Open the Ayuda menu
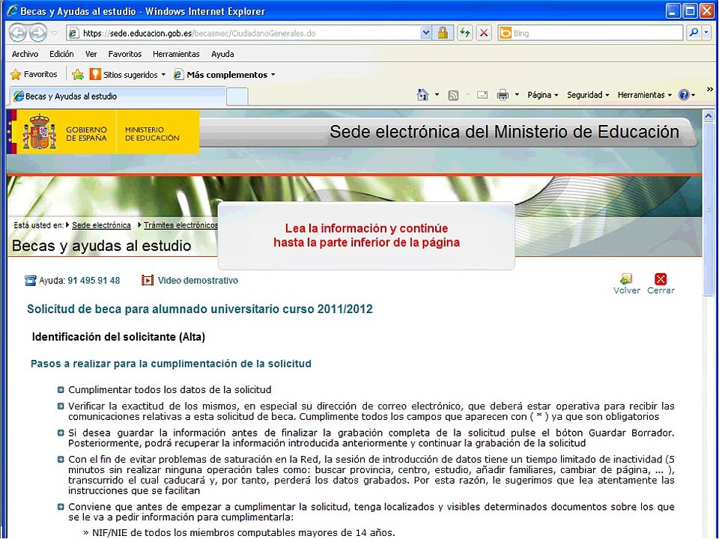The height and width of the screenshot is (539, 719). [222, 54]
